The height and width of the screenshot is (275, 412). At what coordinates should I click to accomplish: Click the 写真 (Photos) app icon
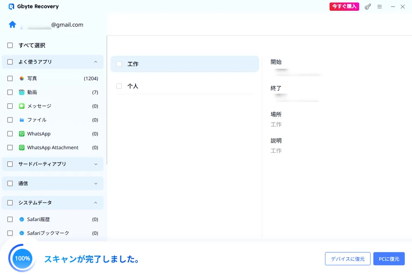tap(21, 78)
